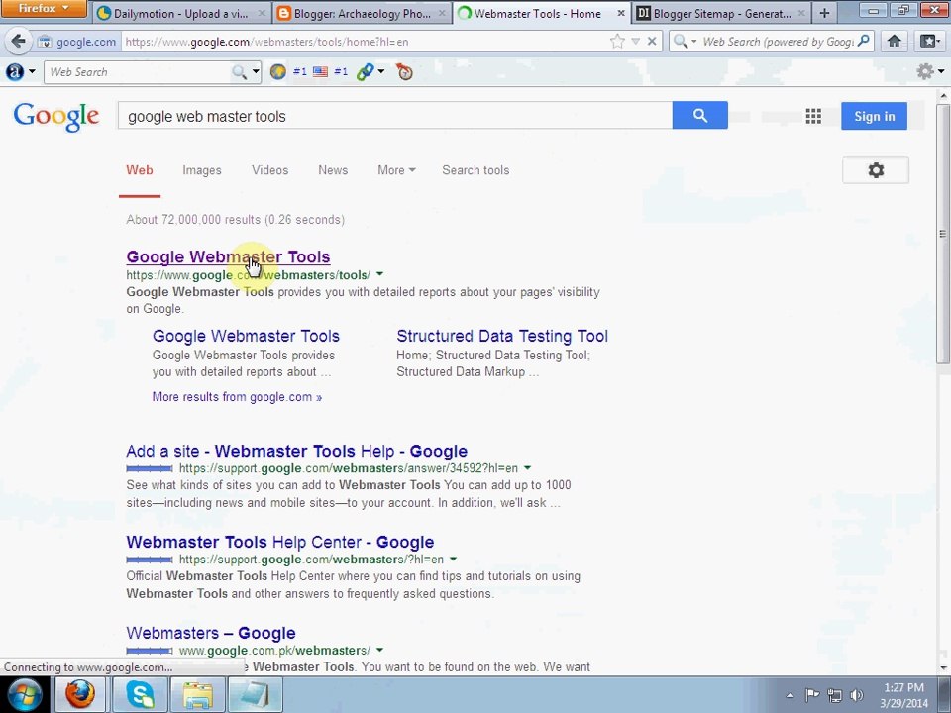Screen dimensions: 951x713
Task: Click the Action Center flag tray icon
Action: point(812,695)
